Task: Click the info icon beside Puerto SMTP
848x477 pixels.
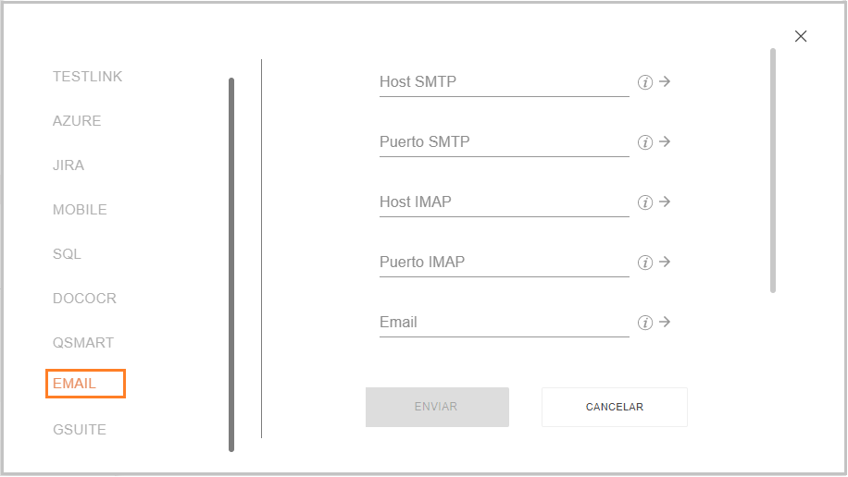Action: [644, 142]
